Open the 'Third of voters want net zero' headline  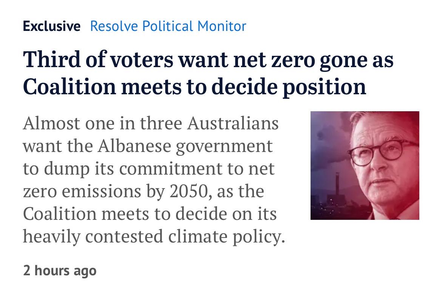coord(208,60)
